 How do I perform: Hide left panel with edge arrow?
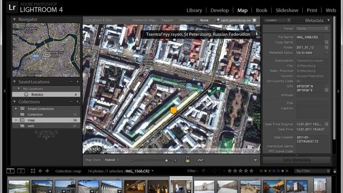click(4, 91)
